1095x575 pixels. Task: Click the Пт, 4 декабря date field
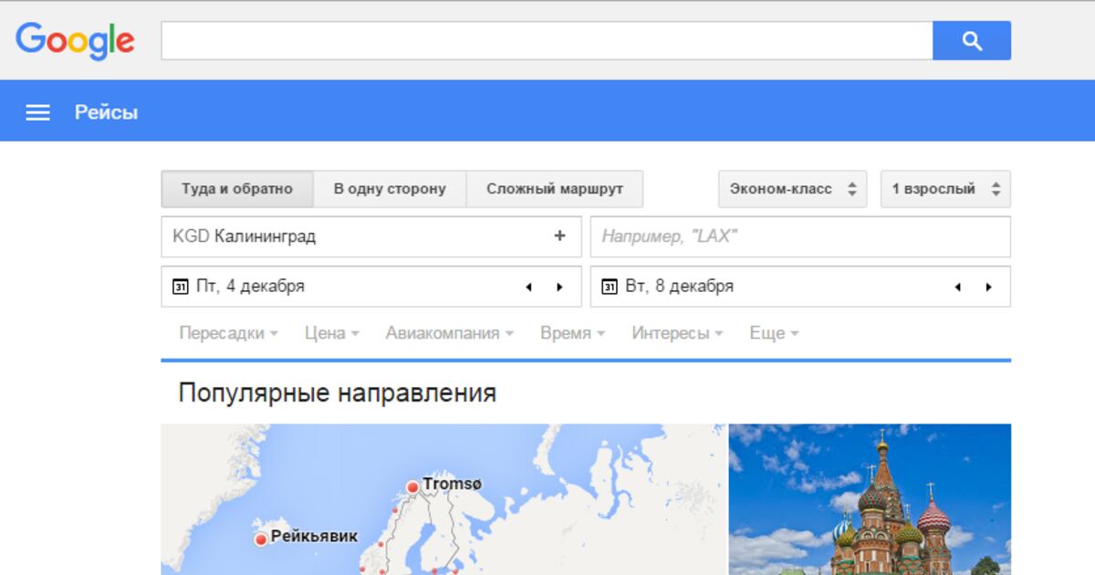click(371, 287)
